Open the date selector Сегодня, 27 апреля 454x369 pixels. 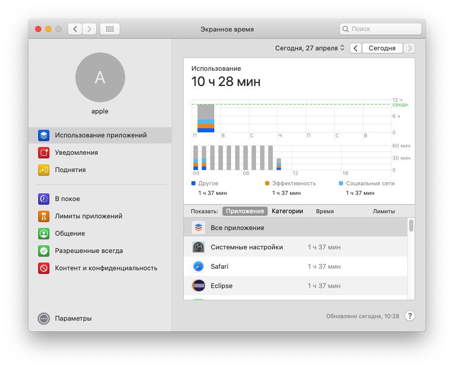[x=309, y=48]
